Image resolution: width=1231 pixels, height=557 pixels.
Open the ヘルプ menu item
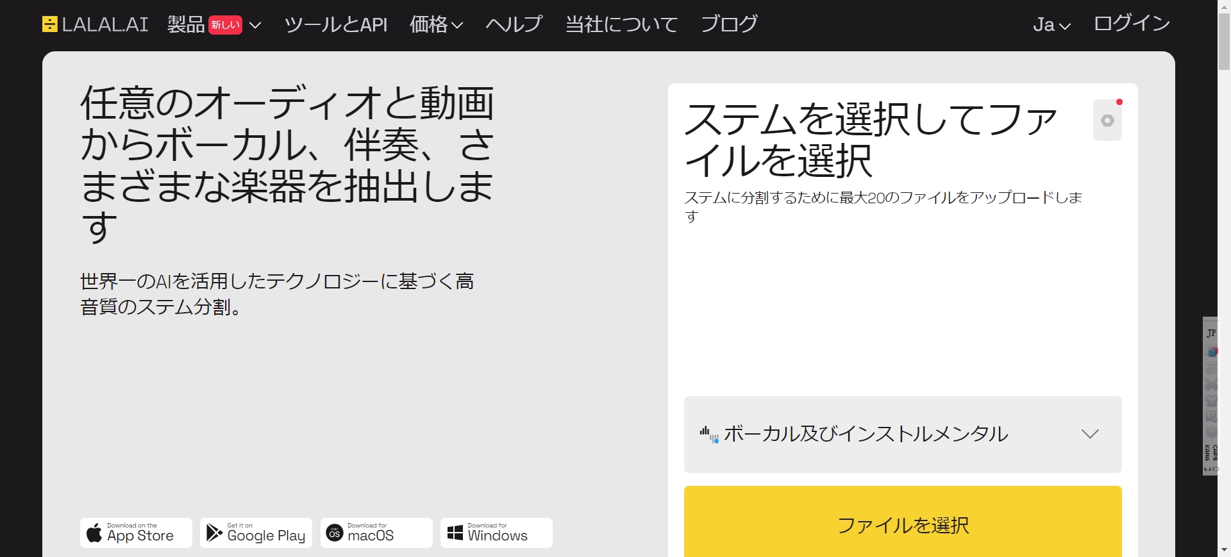514,24
